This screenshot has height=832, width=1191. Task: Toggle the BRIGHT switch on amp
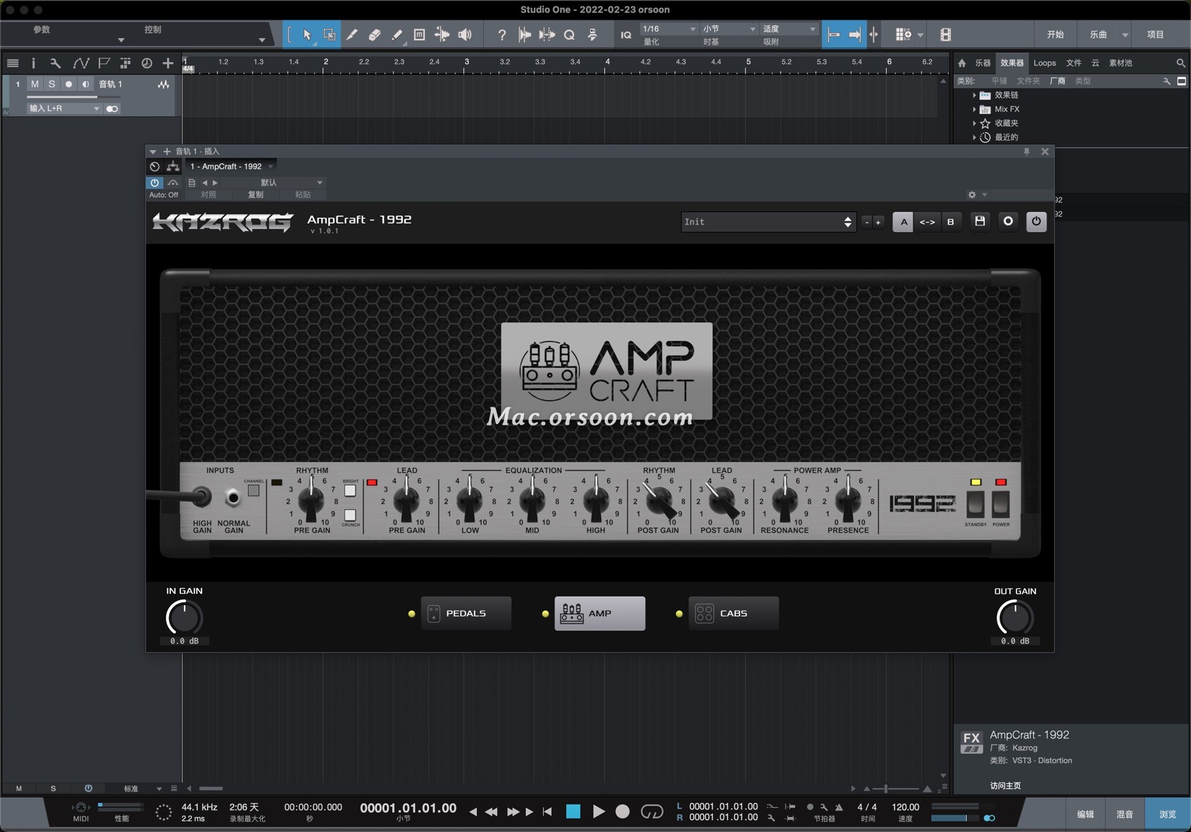point(350,490)
